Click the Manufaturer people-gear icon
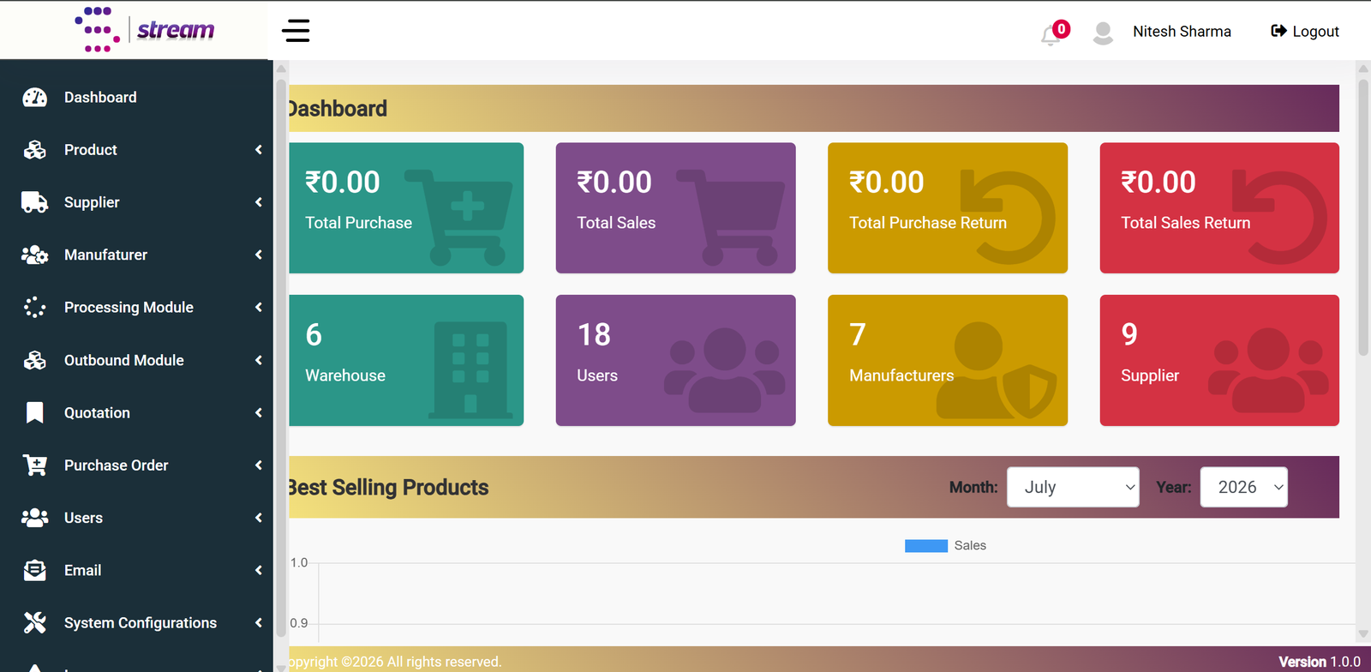 tap(34, 255)
